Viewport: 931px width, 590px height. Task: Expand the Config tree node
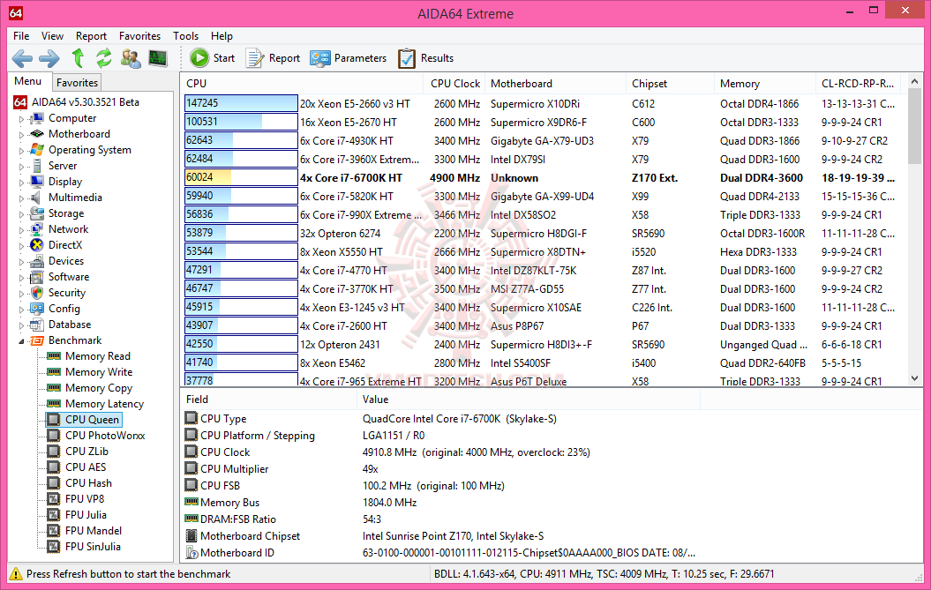click(x=21, y=310)
